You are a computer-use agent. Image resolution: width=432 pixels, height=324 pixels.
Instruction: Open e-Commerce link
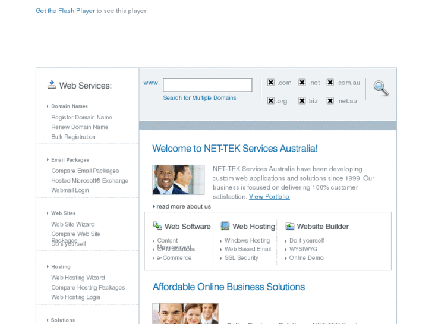(x=174, y=258)
